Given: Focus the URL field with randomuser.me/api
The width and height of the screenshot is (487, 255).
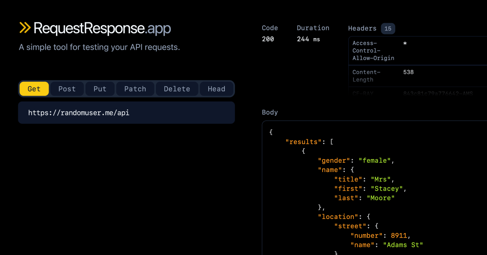Looking at the screenshot, I should click(127, 113).
